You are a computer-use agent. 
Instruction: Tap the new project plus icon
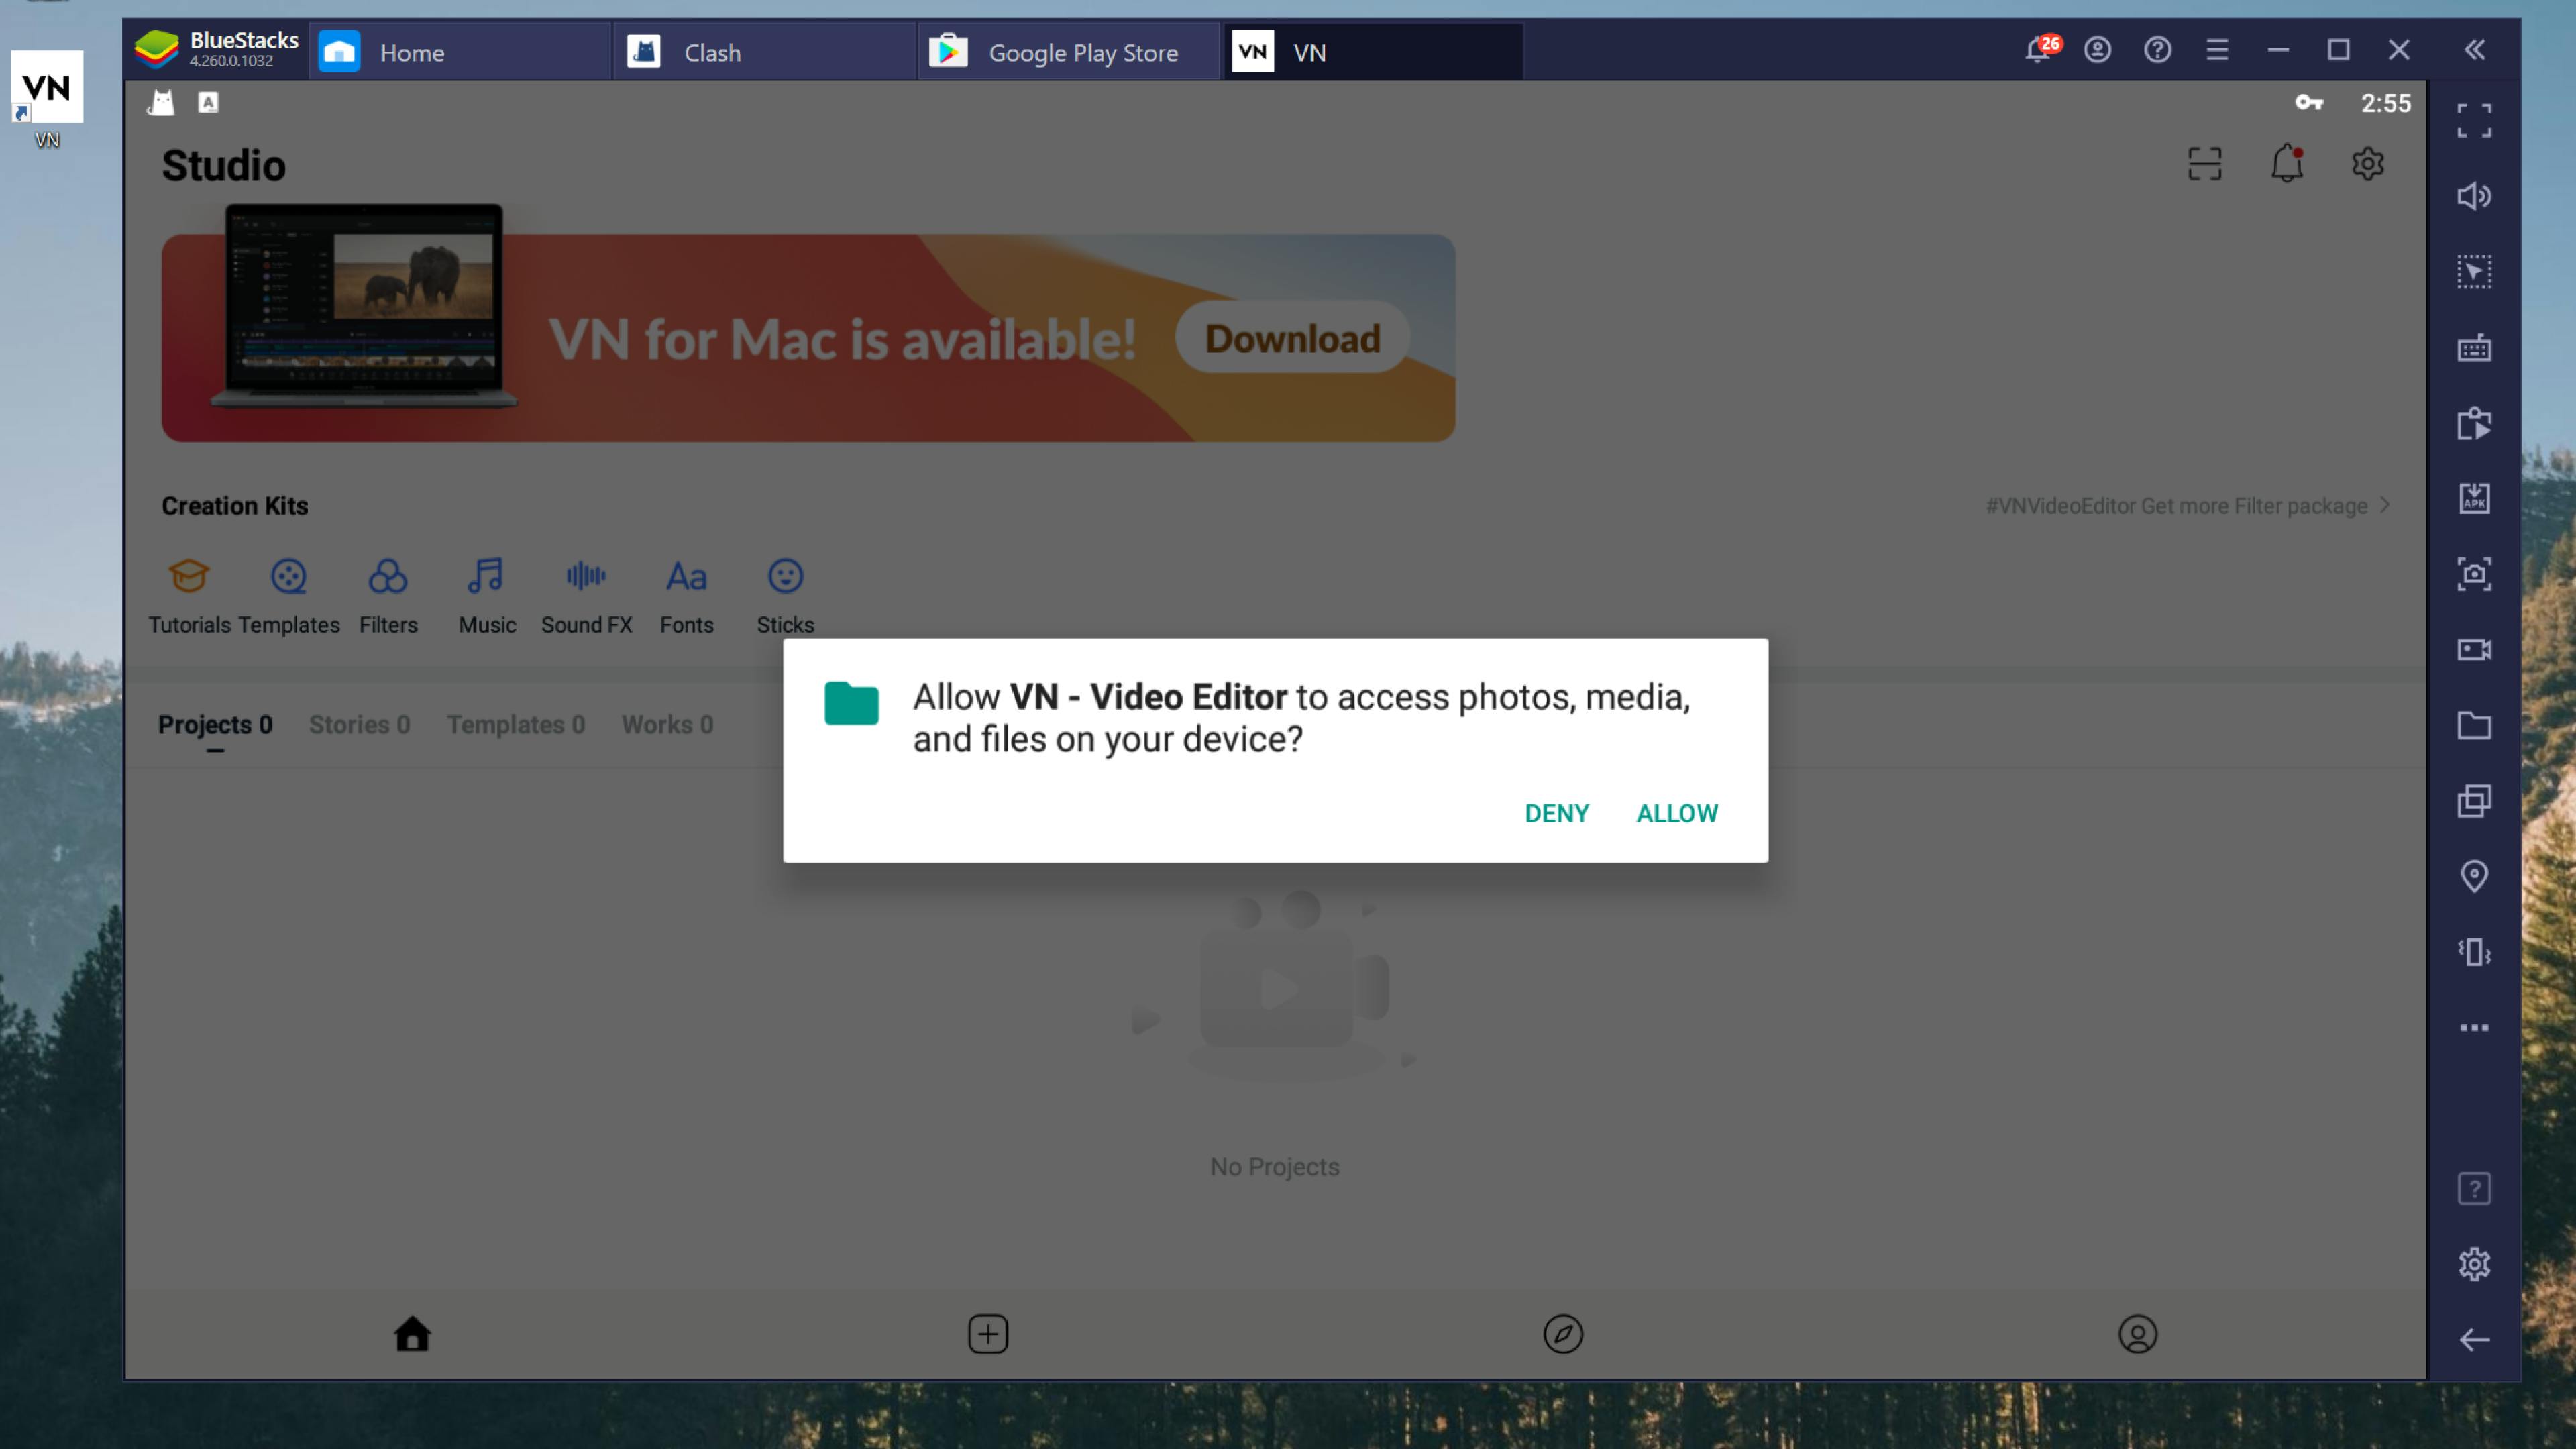(x=988, y=1333)
